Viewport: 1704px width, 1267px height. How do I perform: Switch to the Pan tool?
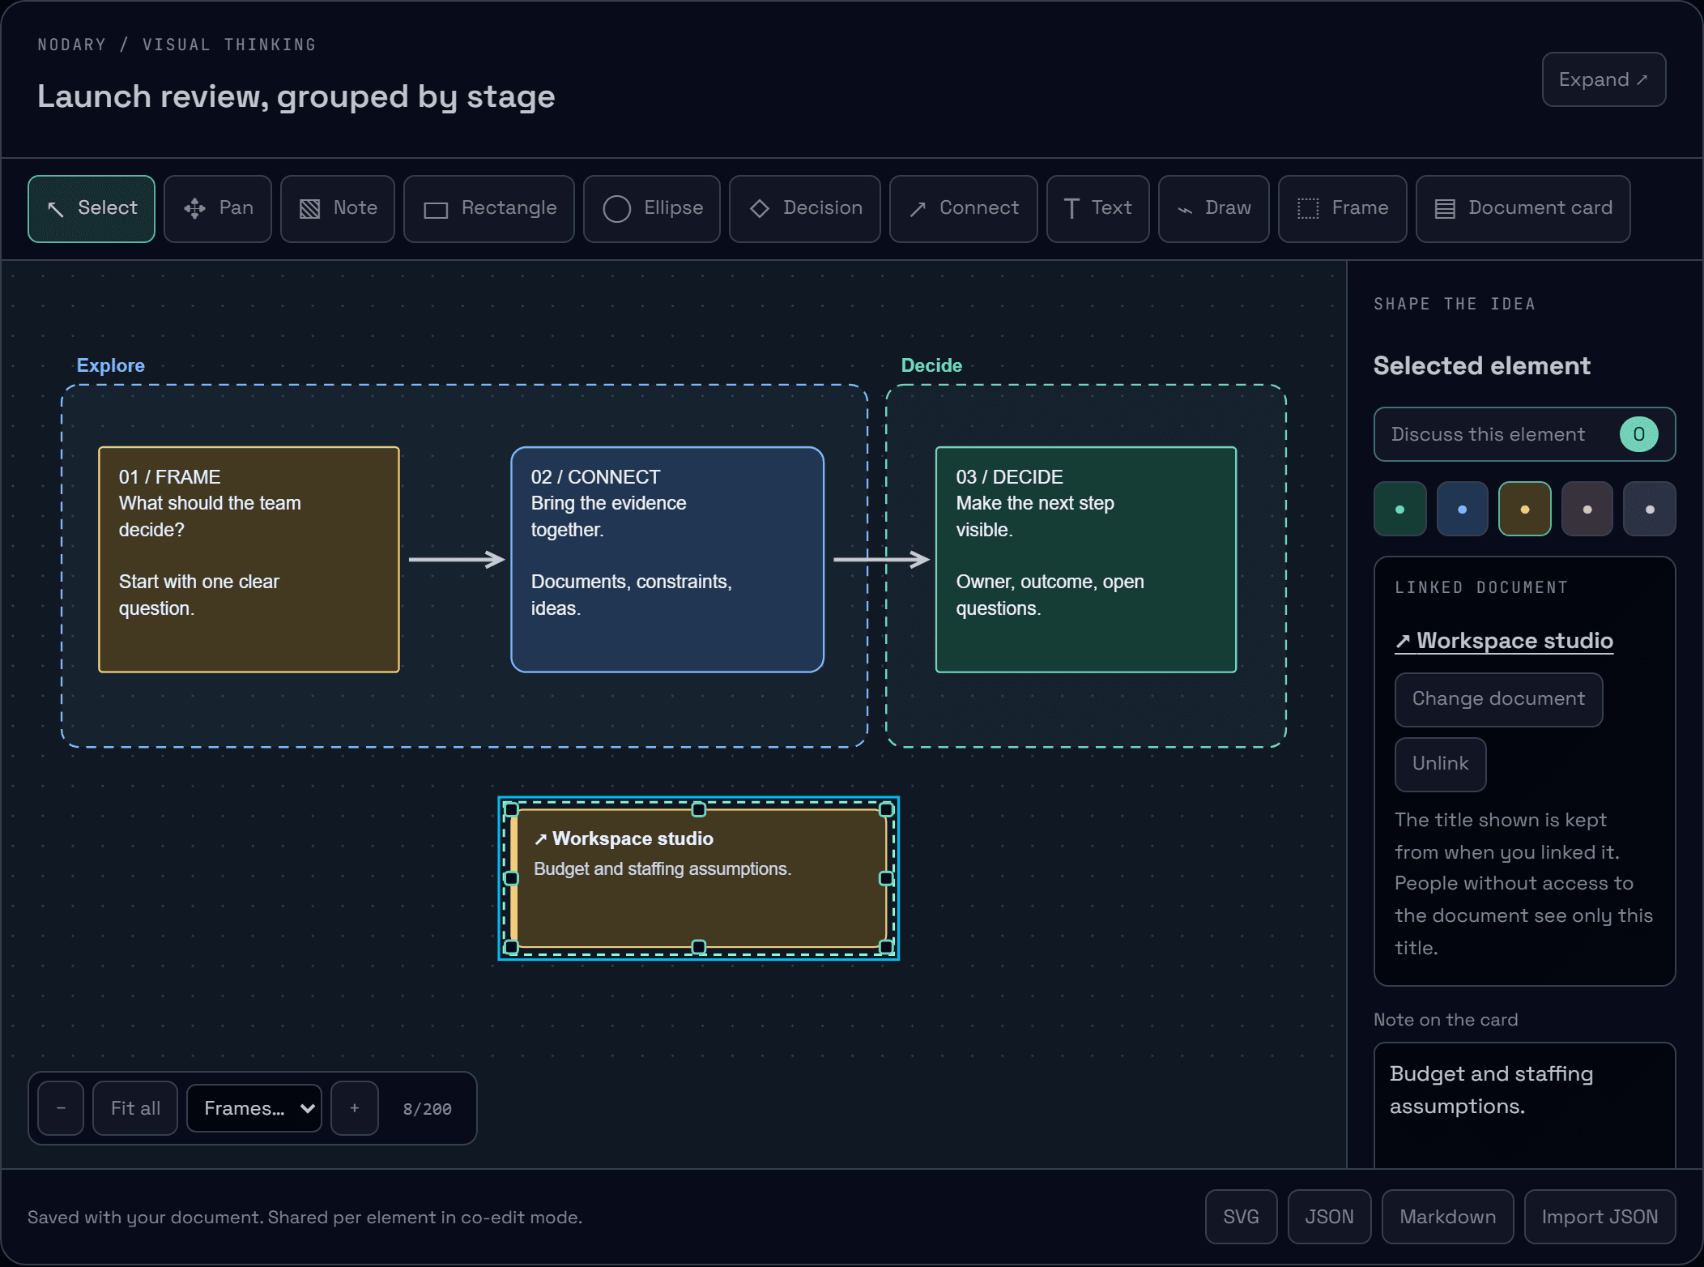(x=218, y=209)
